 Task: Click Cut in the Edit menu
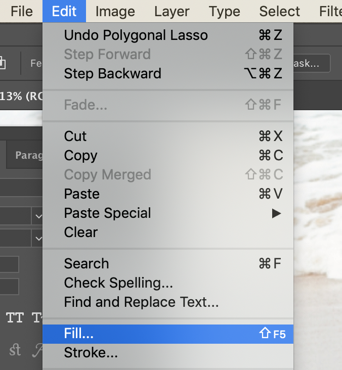(75, 136)
